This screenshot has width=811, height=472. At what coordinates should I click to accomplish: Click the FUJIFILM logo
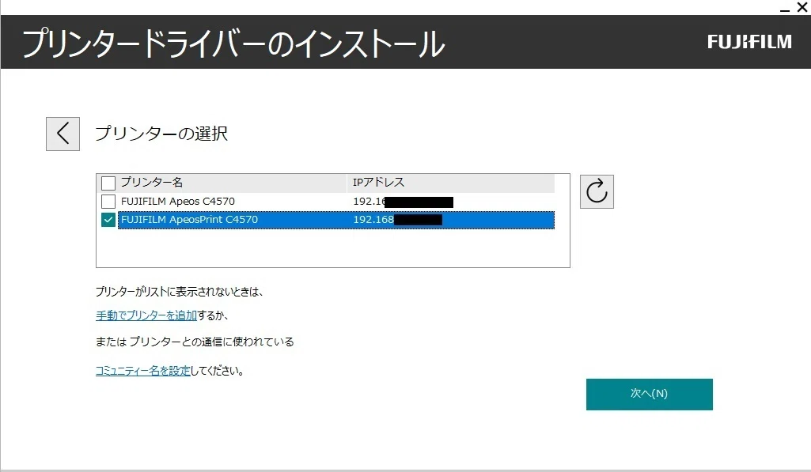[x=749, y=42]
